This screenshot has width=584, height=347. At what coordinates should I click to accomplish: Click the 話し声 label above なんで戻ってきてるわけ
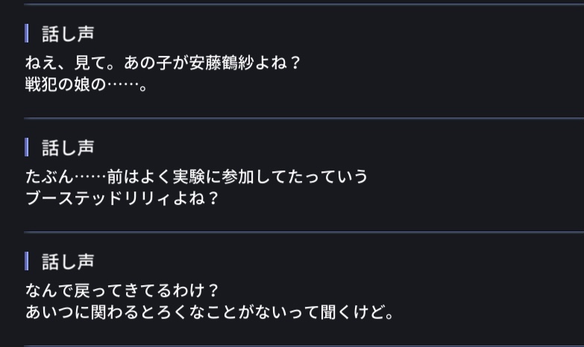68,261
